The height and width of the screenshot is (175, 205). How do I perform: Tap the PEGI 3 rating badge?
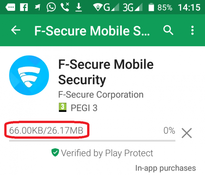tap(62, 107)
